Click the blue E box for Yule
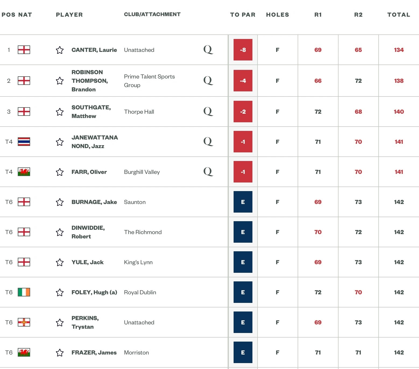The width and height of the screenshot is (419, 369). click(243, 262)
